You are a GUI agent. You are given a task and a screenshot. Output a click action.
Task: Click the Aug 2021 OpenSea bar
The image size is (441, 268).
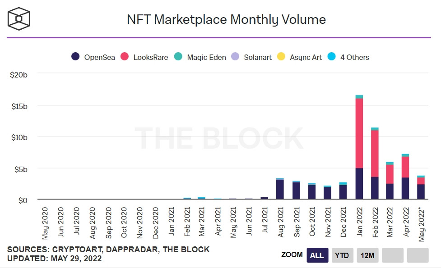[x=280, y=189]
